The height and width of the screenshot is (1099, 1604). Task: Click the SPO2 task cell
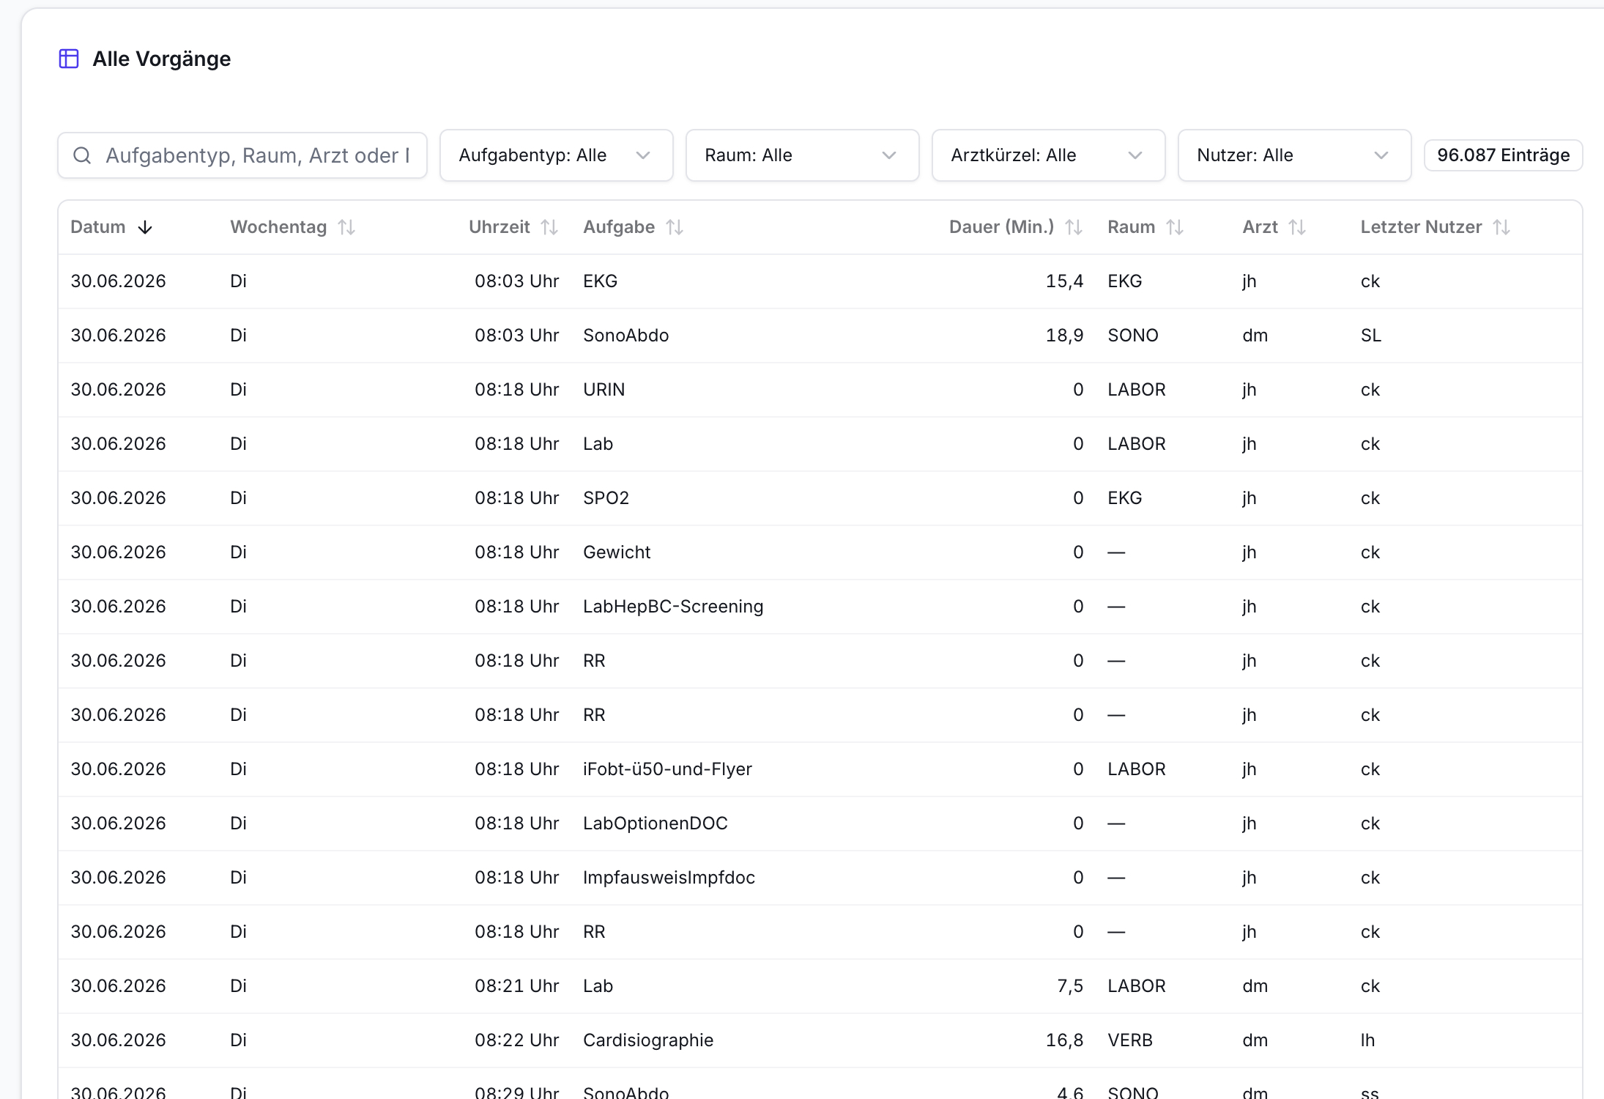pyautogui.click(x=606, y=498)
